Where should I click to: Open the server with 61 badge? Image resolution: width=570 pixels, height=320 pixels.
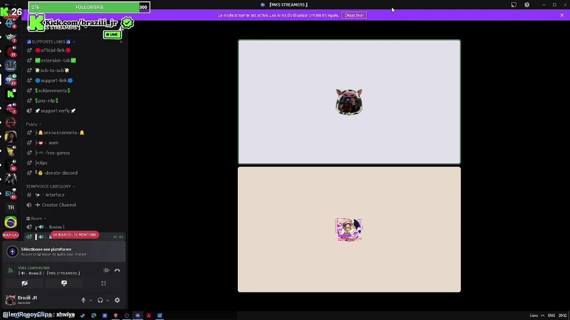pyautogui.click(x=11, y=80)
